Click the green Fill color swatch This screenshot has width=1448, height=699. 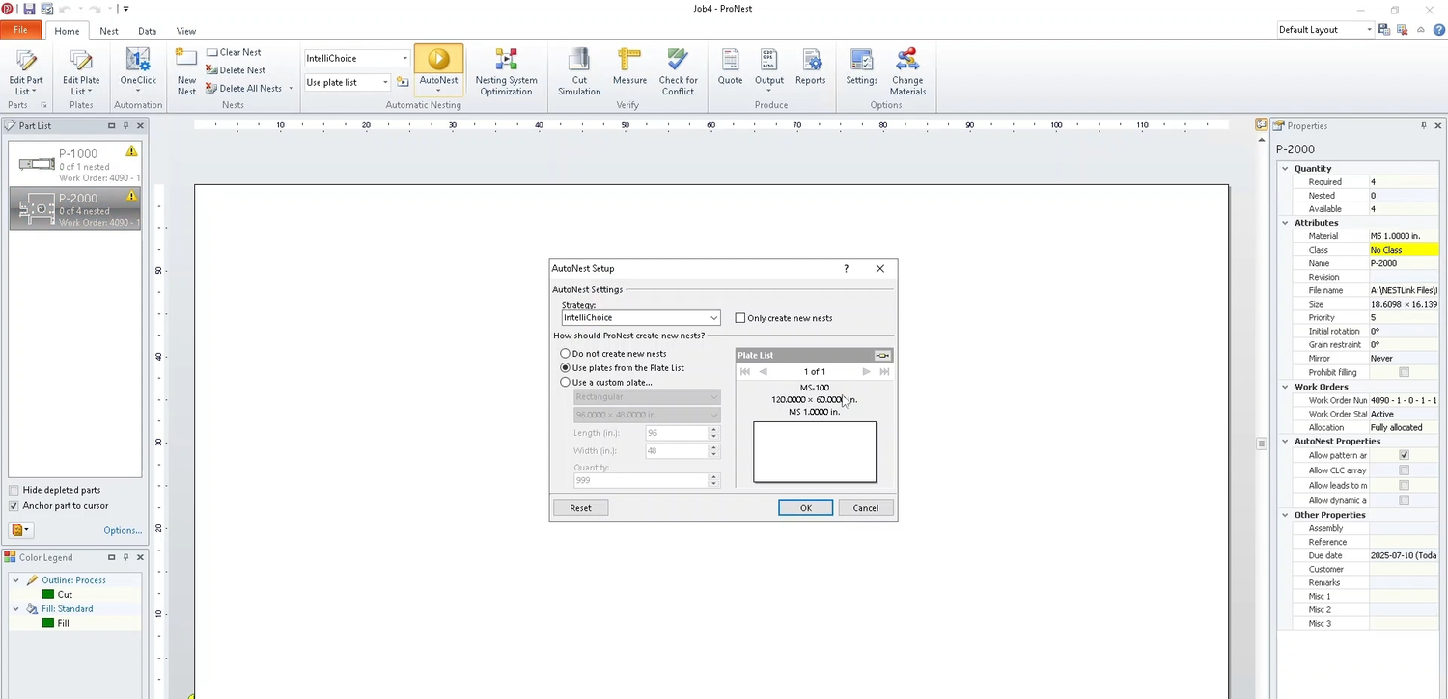pos(47,624)
